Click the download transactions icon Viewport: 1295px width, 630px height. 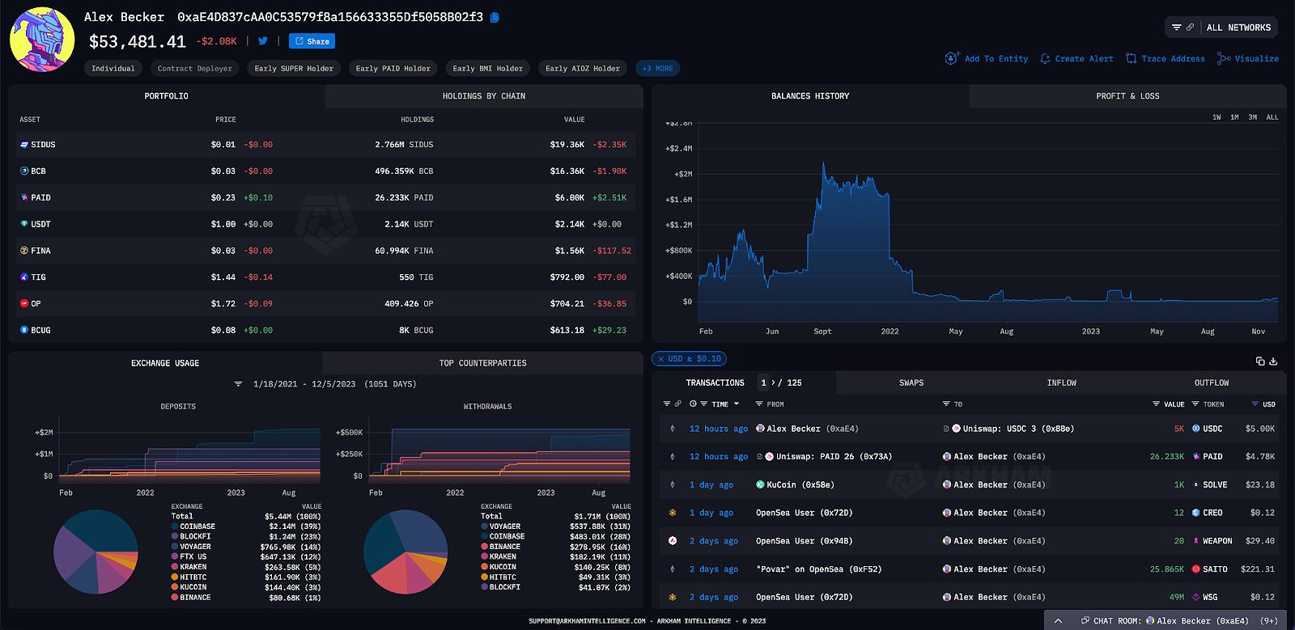(x=1273, y=361)
